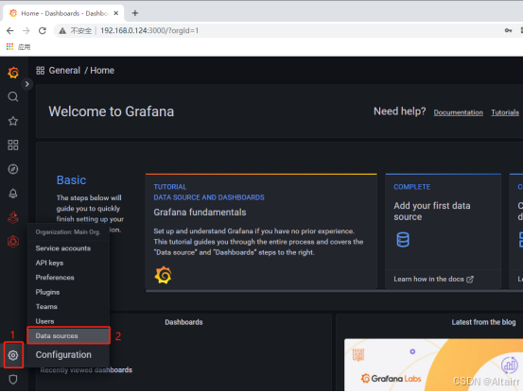Click the General breadcrumb
Screen dimensions: 523x392
64,71
